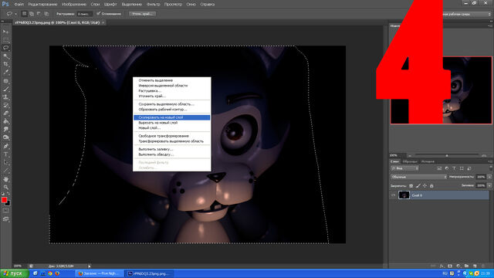Filter layers by adjustment layer icon

446,168
